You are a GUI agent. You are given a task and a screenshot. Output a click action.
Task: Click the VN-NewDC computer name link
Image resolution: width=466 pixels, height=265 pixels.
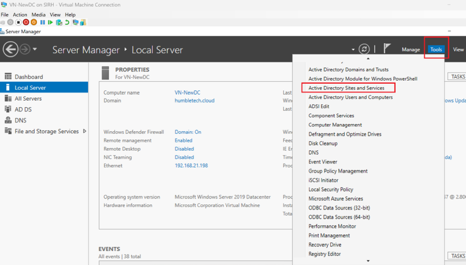(187, 92)
